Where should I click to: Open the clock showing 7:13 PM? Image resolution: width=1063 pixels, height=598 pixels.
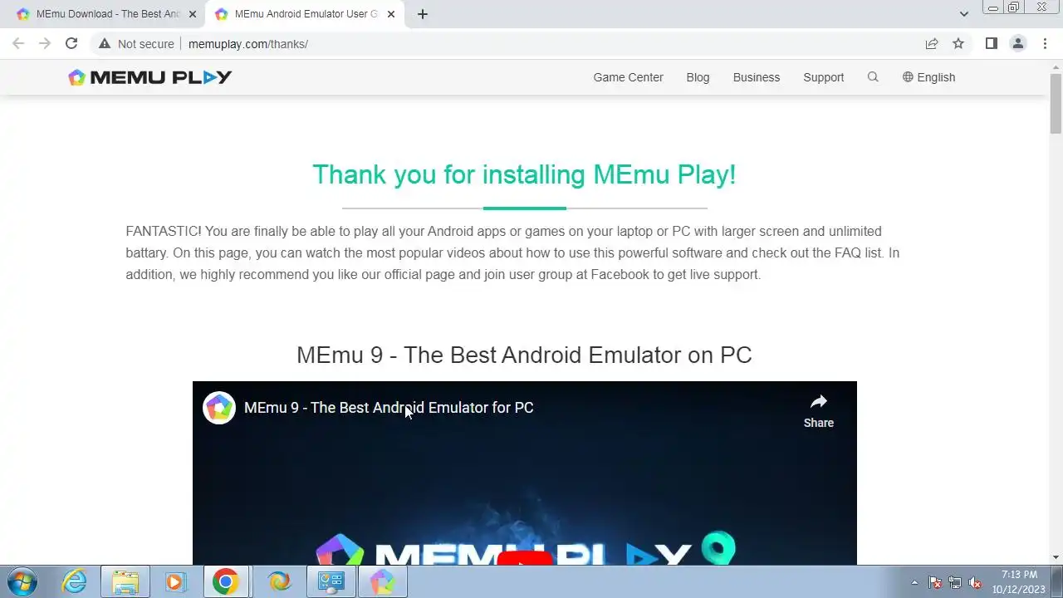1019,582
